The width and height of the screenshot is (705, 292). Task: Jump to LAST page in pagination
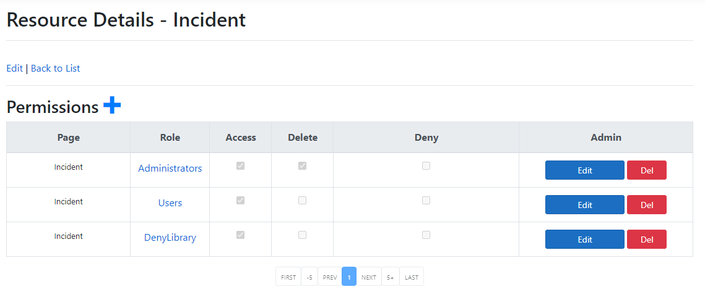pos(412,277)
